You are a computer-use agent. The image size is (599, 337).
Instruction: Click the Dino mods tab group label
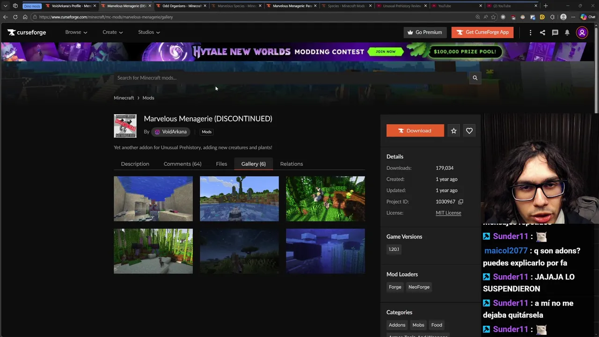(32, 6)
